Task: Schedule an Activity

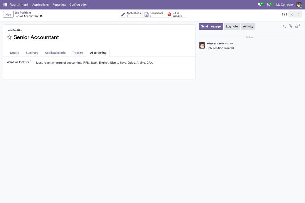Action: [248, 26]
